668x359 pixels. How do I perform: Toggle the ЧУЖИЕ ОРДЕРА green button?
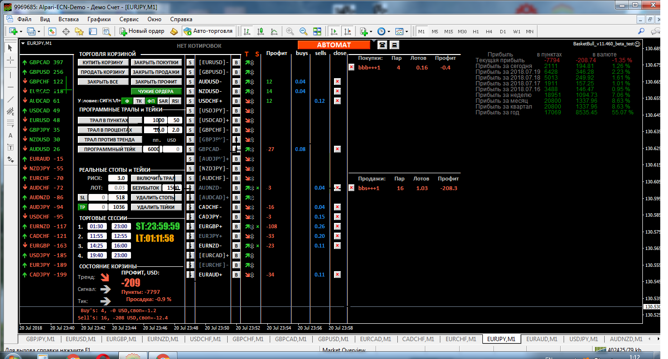point(156,91)
